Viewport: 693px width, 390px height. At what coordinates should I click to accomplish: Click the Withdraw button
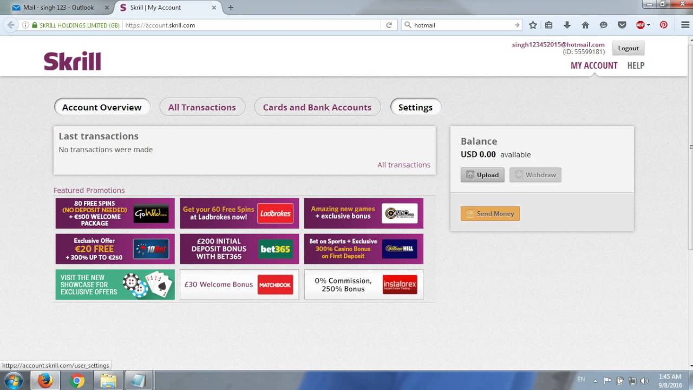coord(535,174)
